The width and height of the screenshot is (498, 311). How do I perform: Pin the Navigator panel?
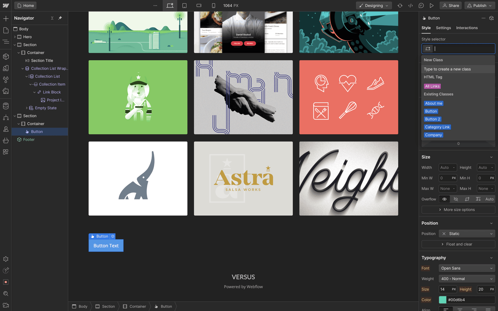[60, 18]
